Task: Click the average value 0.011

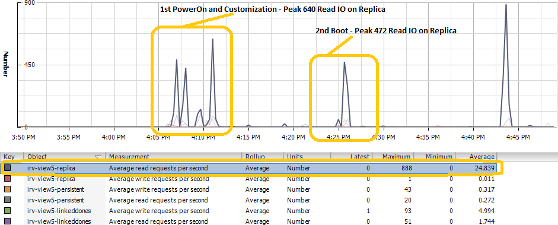Action: (x=486, y=179)
